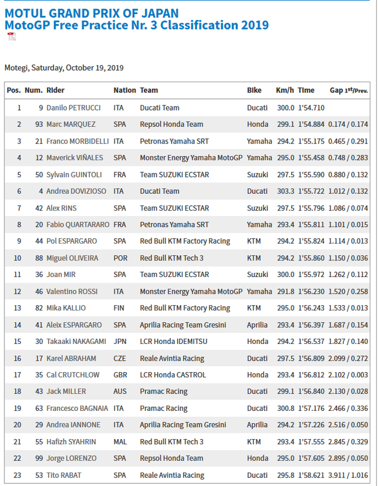
Task: Click Valentino ROSSI in the table
Action: coord(72,292)
